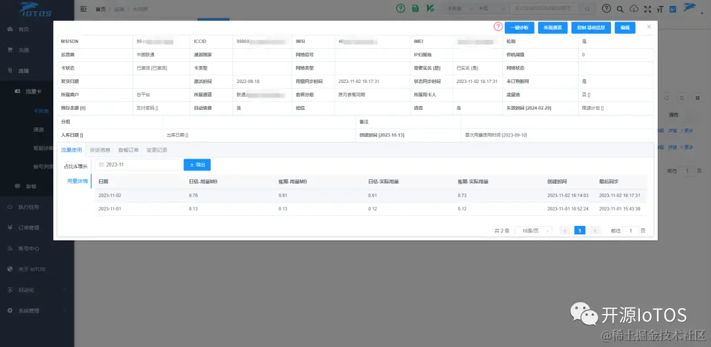The width and height of the screenshot is (711, 347).
Task: Click the 2023-11-01 date cell
Action: click(110, 209)
